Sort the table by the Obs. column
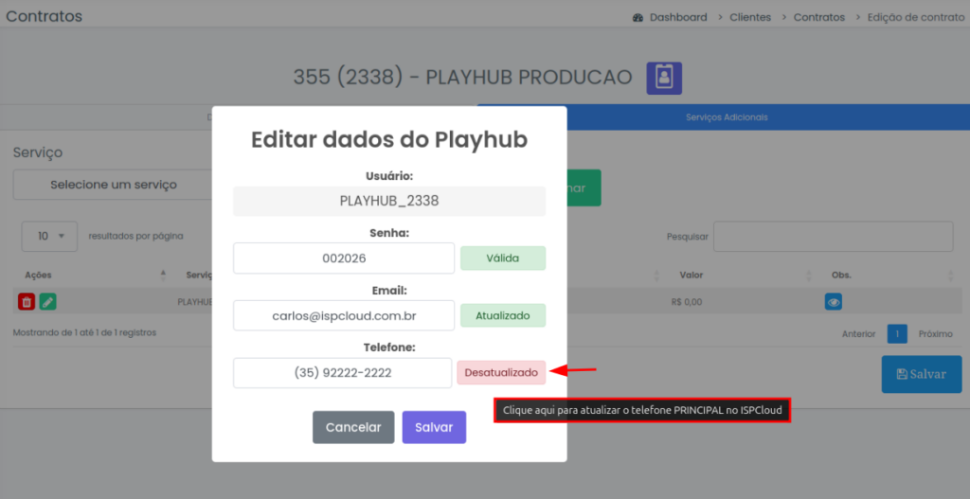 841,275
